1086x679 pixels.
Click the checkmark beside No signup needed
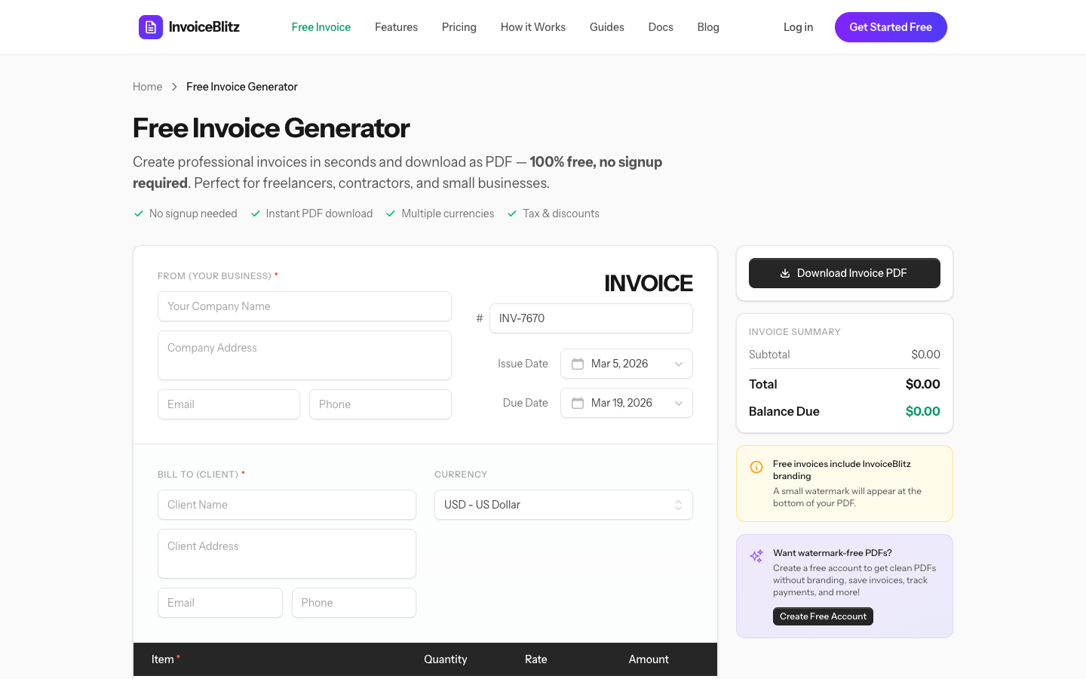coord(139,214)
